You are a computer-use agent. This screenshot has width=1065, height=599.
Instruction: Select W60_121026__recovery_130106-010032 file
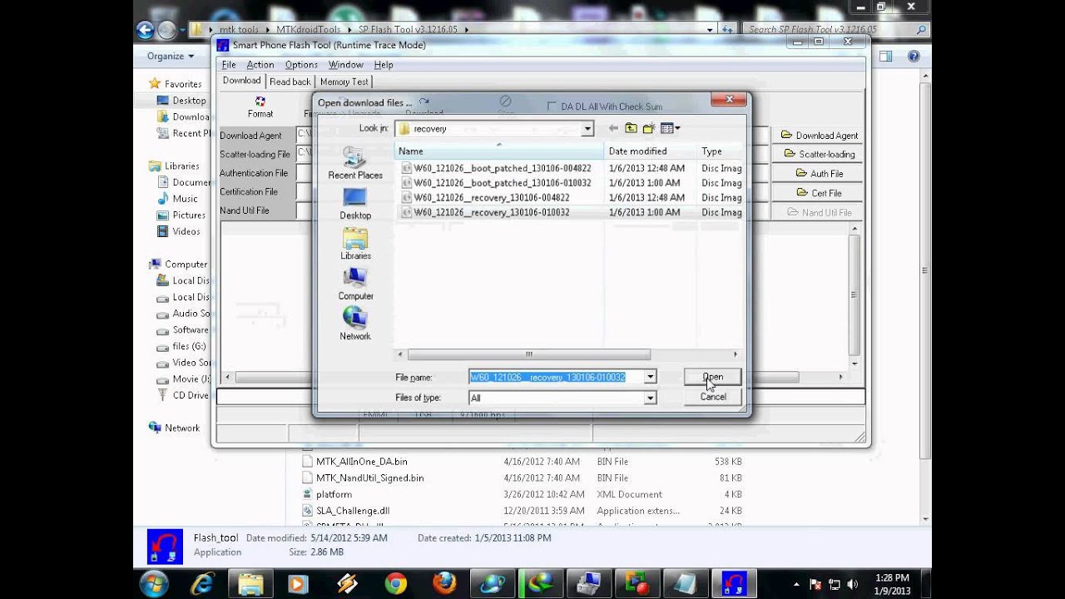485,213
